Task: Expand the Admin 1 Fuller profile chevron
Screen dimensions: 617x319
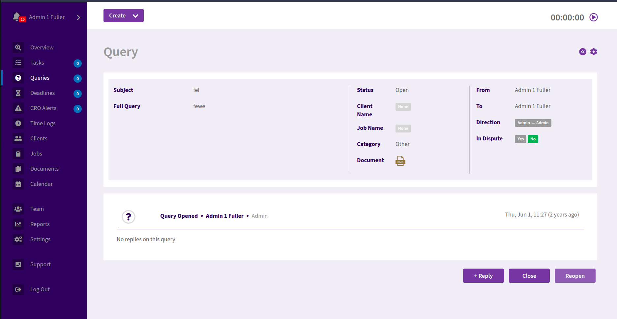Action: tap(78, 17)
